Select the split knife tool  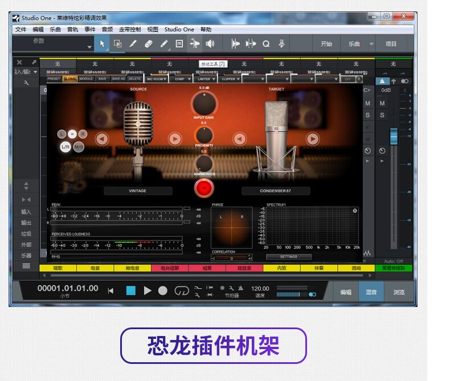point(133,44)
